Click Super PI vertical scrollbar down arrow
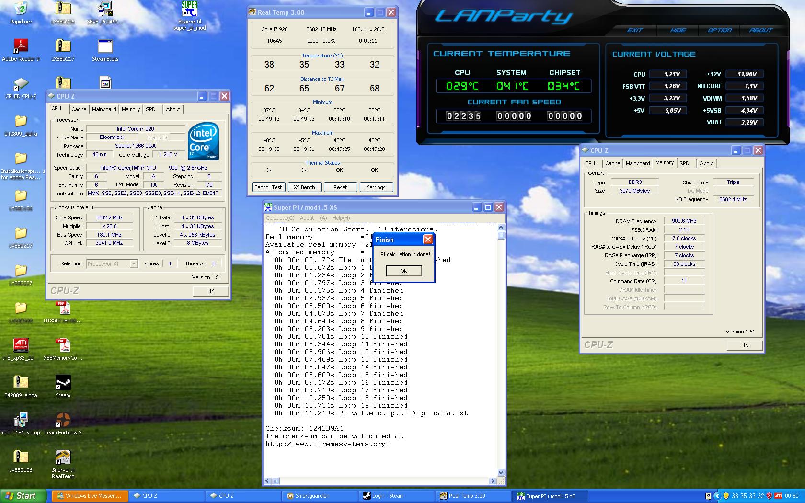This screenshot has width=805, height=503. [501, 472]
